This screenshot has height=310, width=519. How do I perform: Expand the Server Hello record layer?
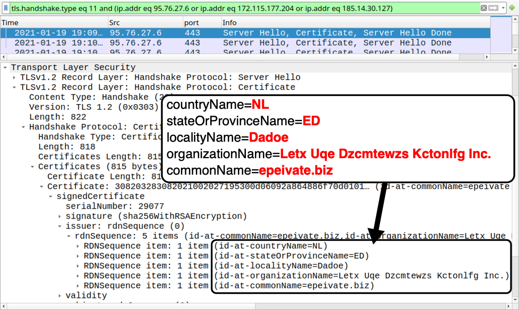[x=14, y=77]
